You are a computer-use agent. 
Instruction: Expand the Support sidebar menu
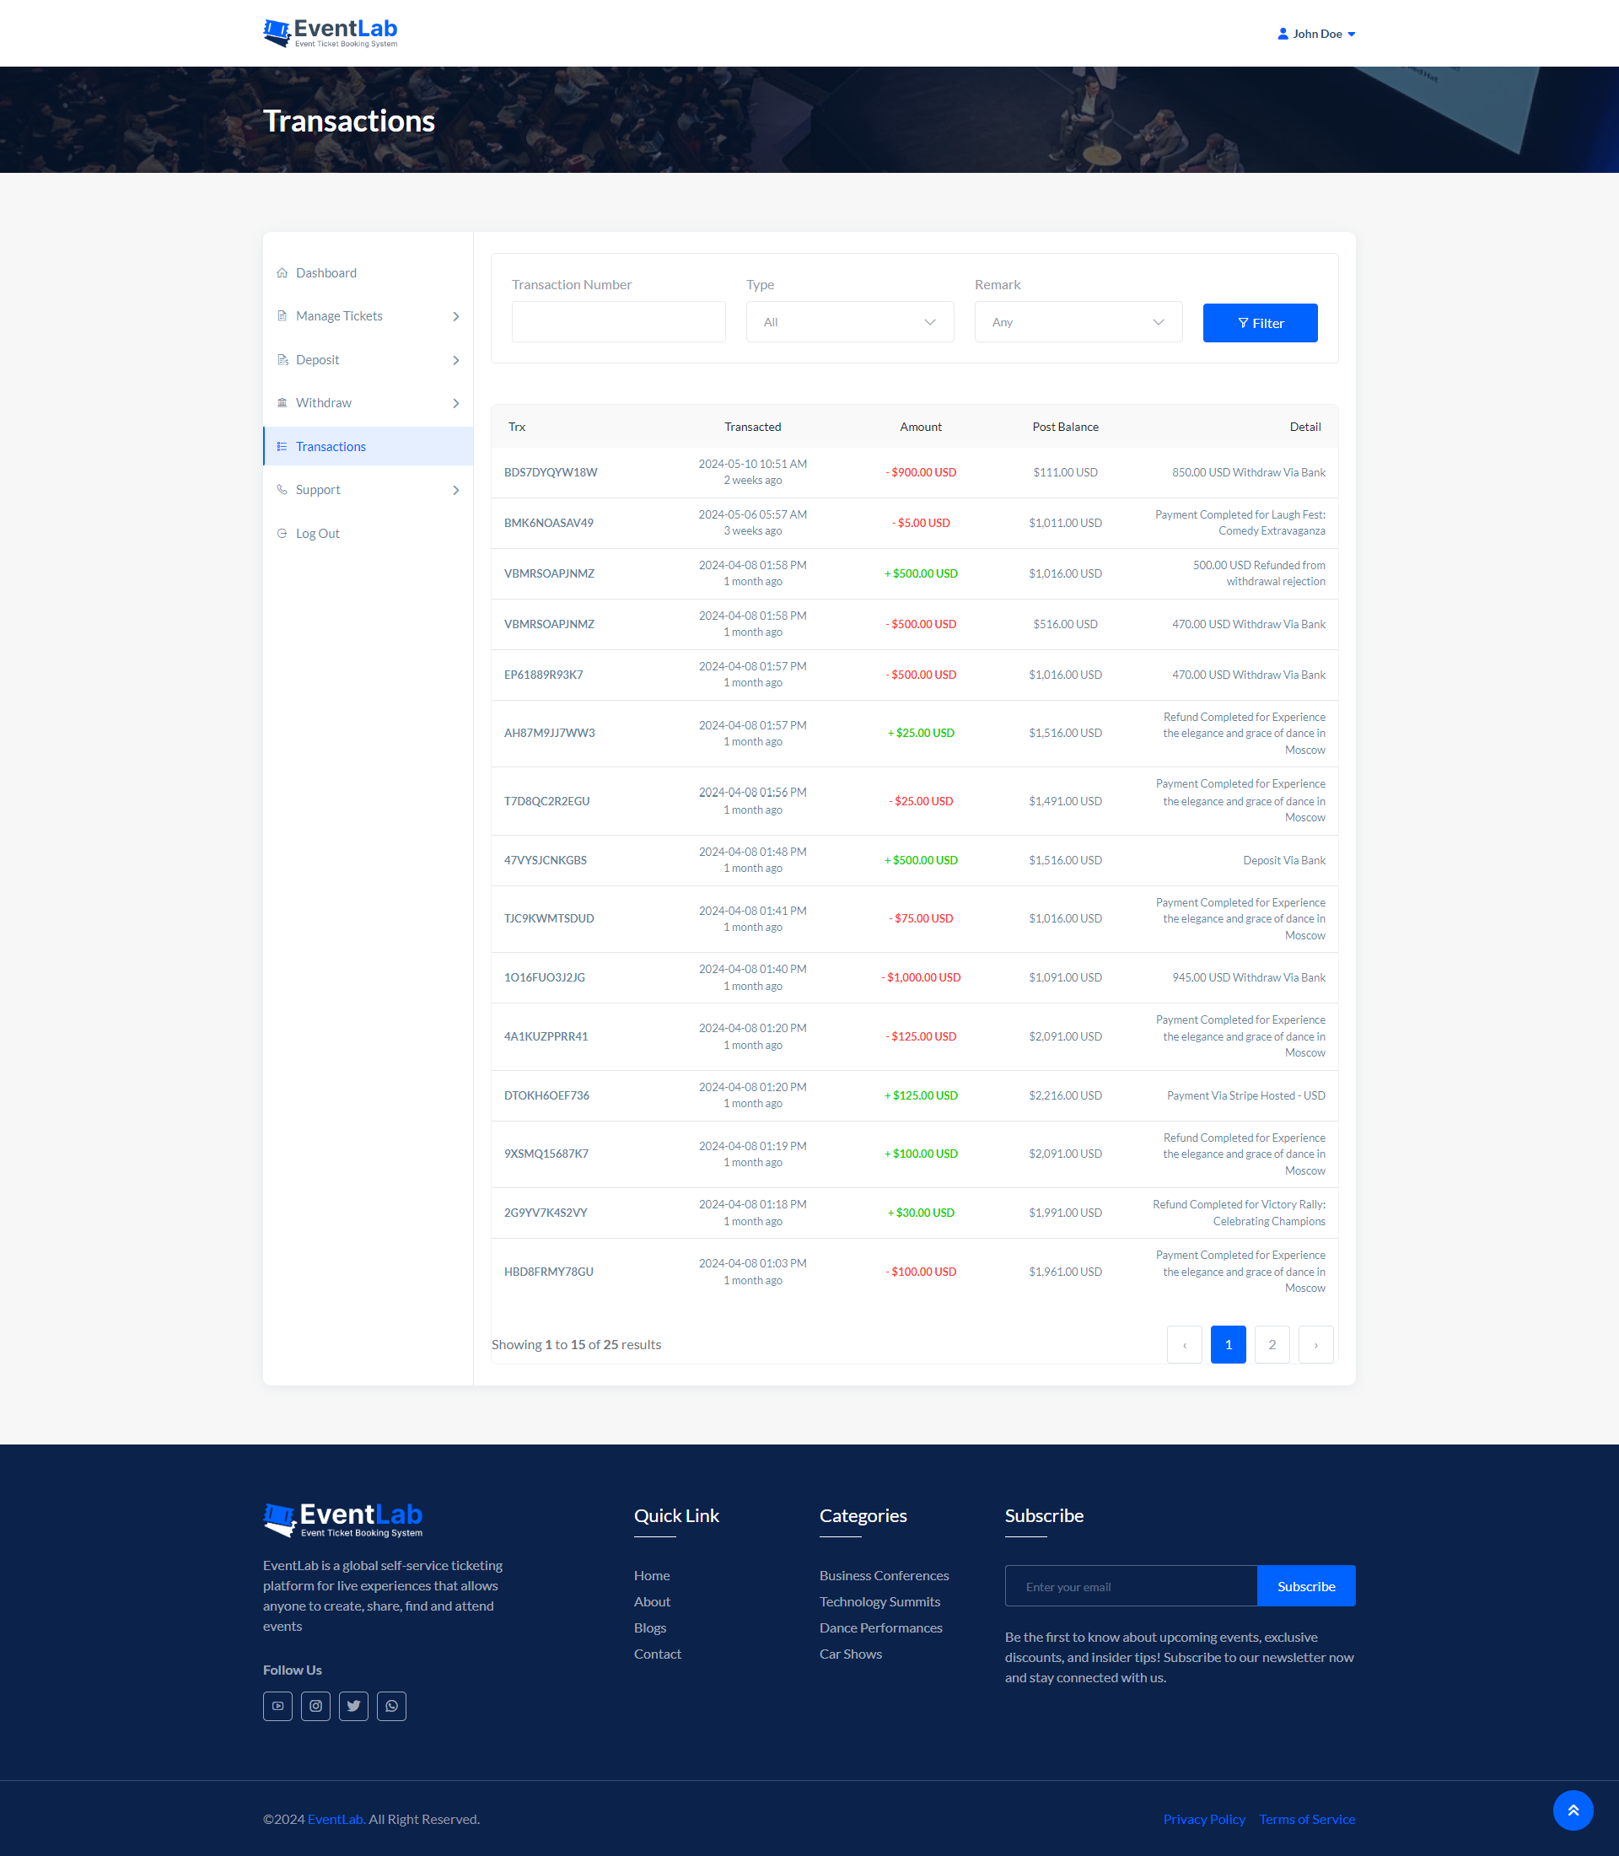pyautogui.click(x=455, y=489)
